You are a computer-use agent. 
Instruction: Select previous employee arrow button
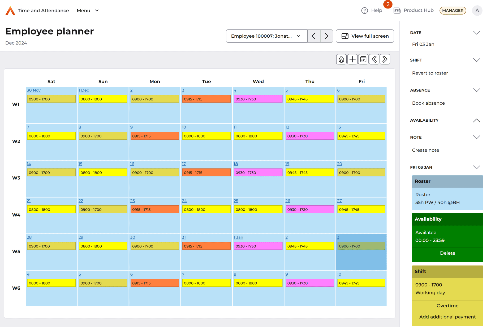pyautogui.click(x=314, y=36)
